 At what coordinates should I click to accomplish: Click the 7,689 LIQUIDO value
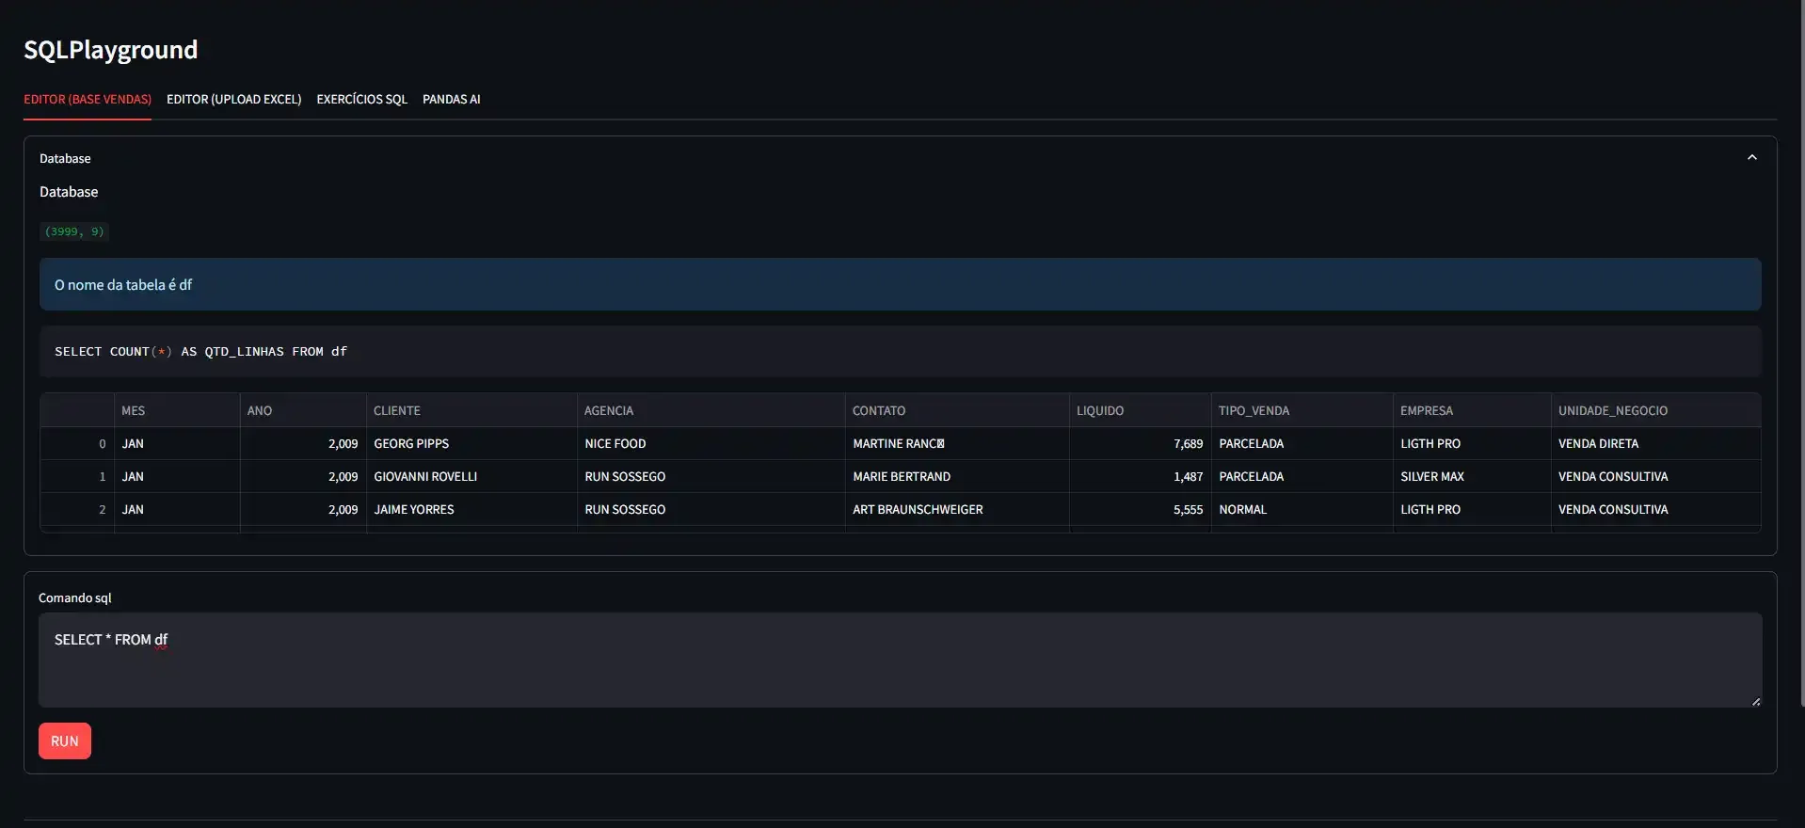point(1140,443)
